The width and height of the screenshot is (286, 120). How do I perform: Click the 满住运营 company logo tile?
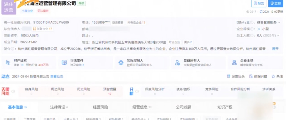point(9,7)
